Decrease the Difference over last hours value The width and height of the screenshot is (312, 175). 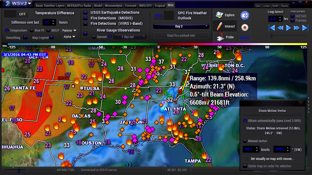(x=53, y=24)
